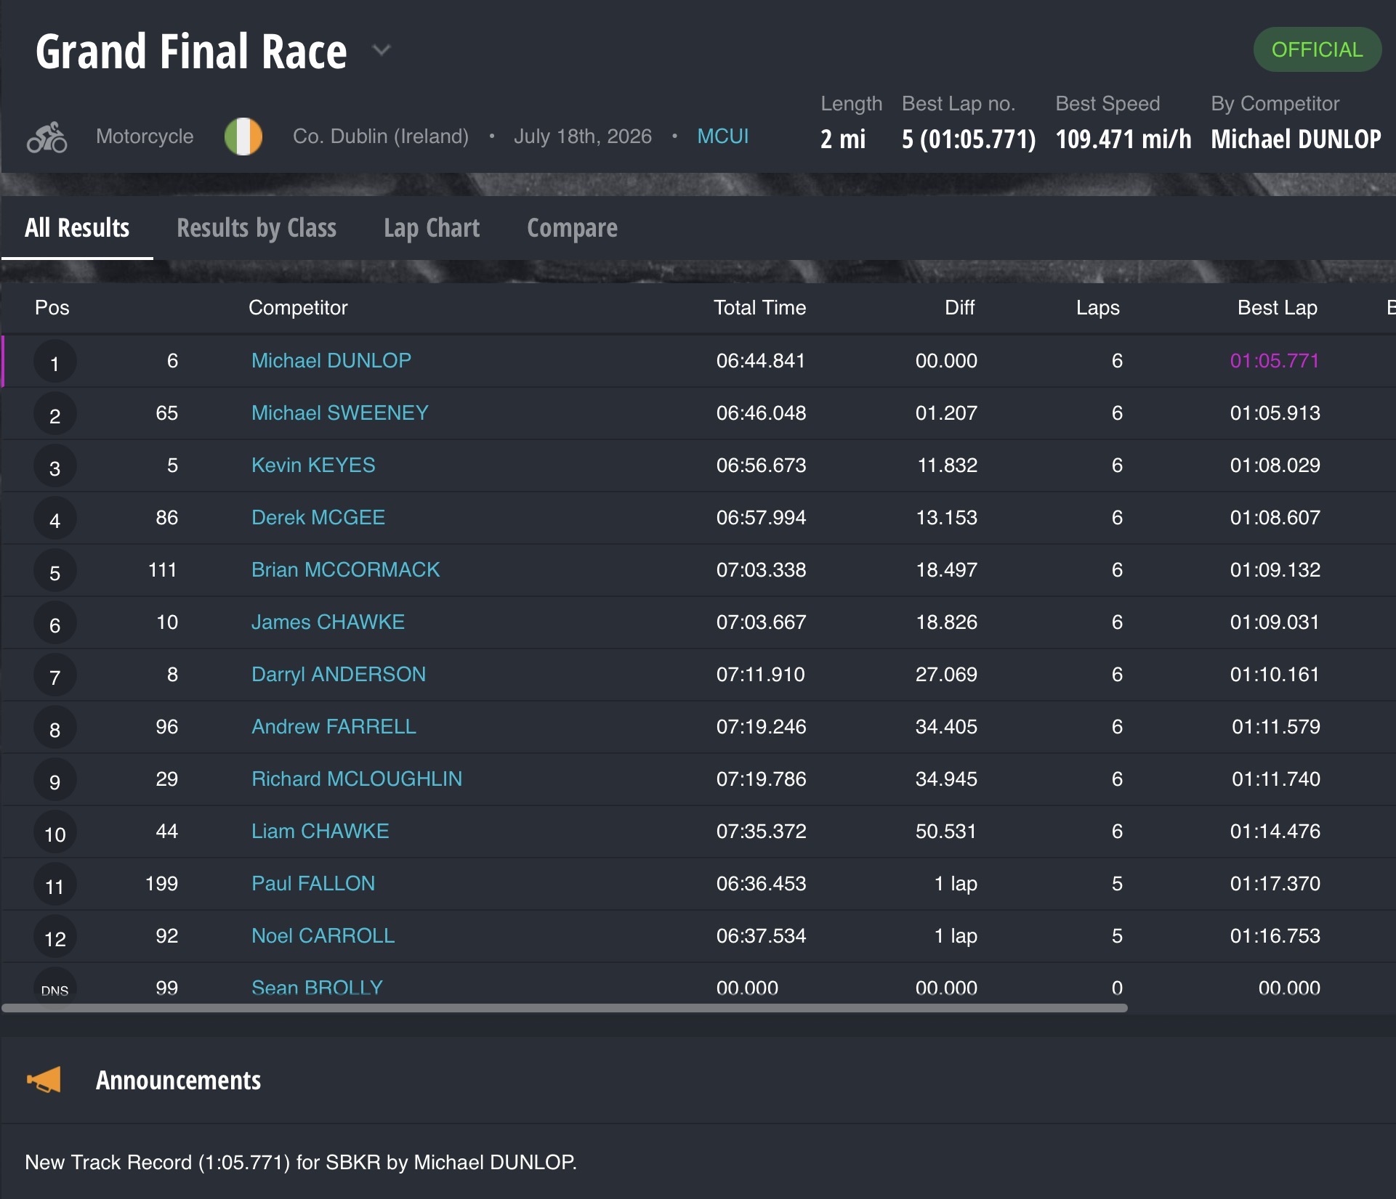Click bike number 111 in results
The width and height of the screenshot is (1396, 1199).
tap(162, 569)
